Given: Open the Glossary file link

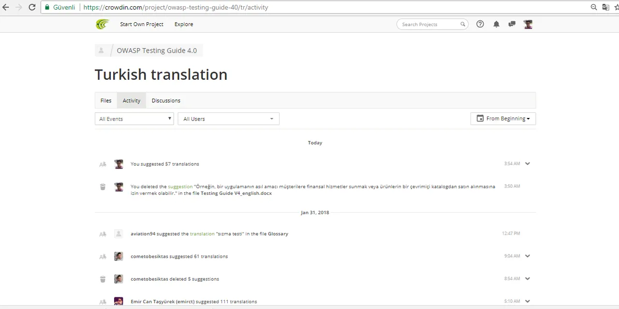Looking at the screenshot, I should coord(278,234).
